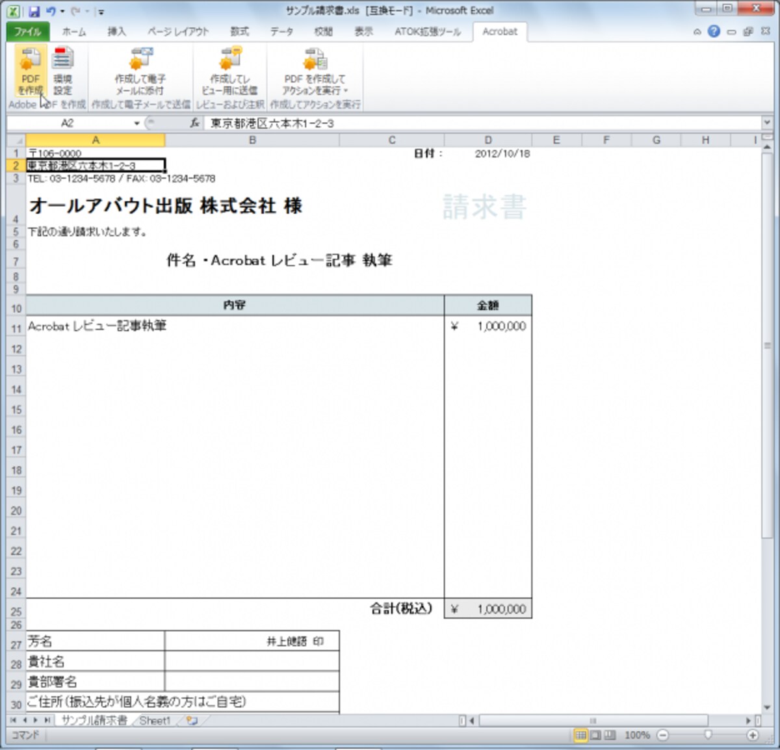
Task: Click the vertical scrollbar down arrow
Action: [x=768, y=707]
